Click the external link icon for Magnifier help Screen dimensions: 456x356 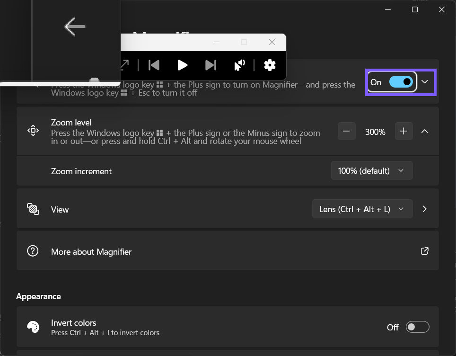[x=425, y=251]
